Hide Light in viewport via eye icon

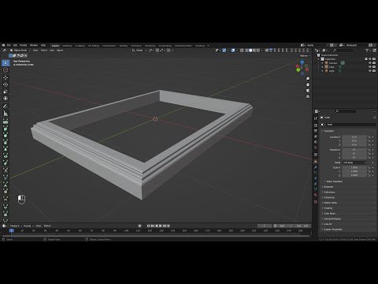pyautogui.click(x=370, y=71)
